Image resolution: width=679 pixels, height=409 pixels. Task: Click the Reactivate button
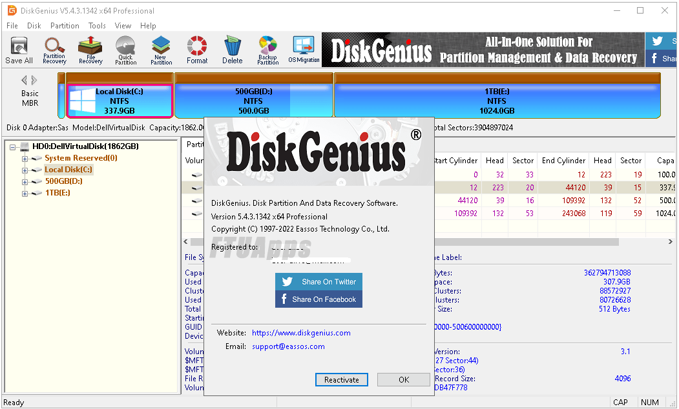342,379
